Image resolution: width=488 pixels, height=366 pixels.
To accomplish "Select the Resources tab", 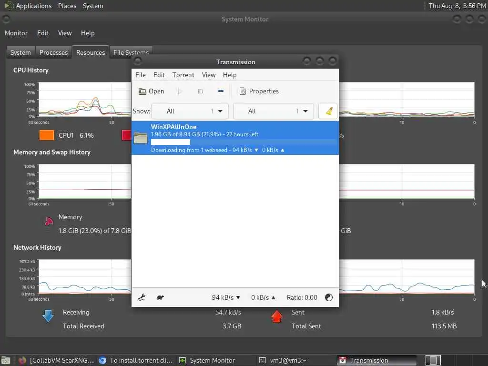I will [91, 52].
